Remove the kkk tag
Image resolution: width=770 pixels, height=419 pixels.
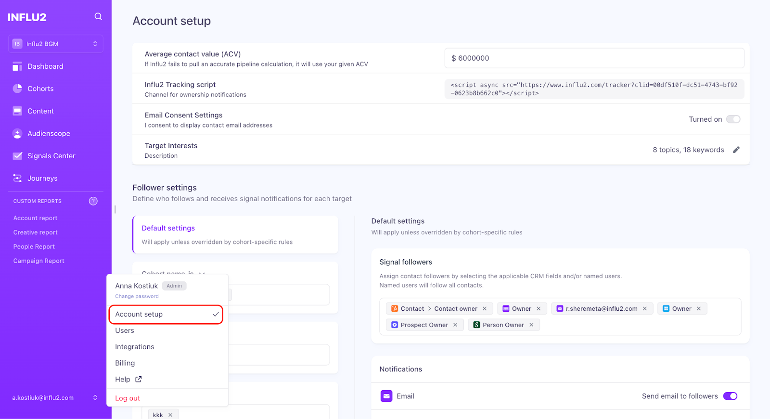coord(170,415)
